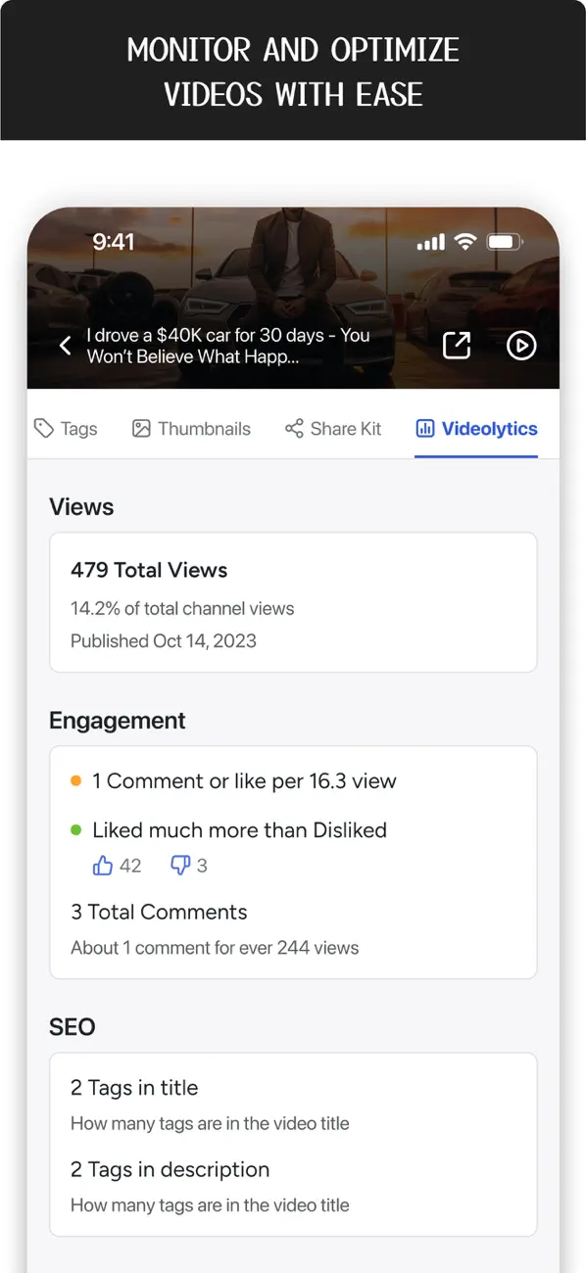
Task: Select the "3 Total Comments" text
Action: tap(159, 912)
